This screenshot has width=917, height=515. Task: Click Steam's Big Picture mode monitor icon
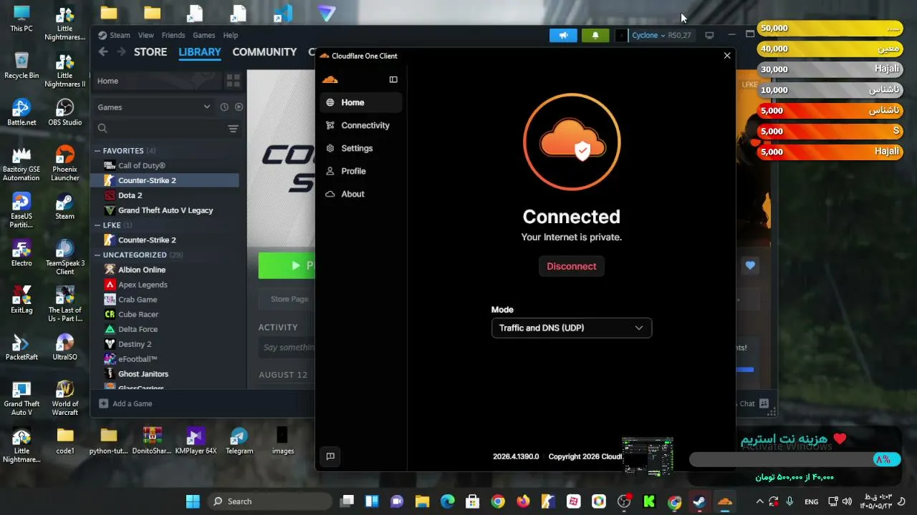[709, 35]
